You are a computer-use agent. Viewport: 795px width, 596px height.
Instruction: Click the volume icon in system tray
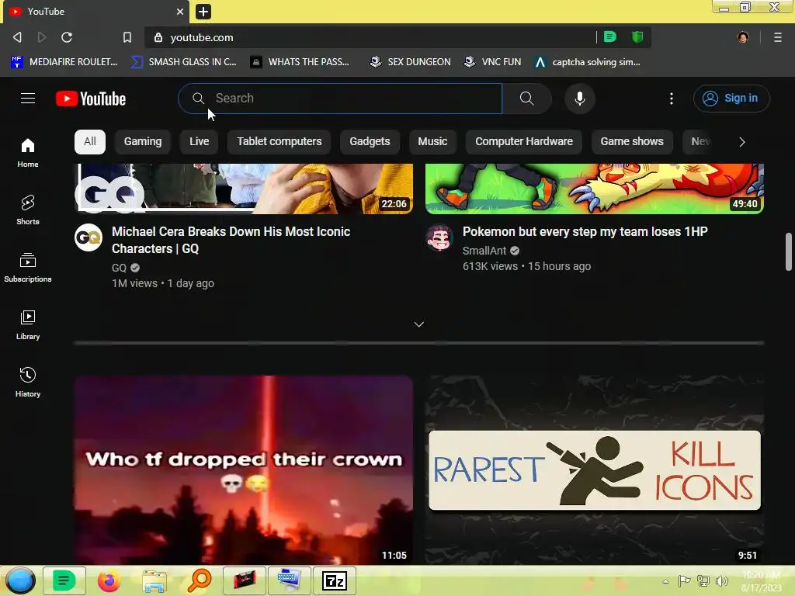[x=721, y=580]
